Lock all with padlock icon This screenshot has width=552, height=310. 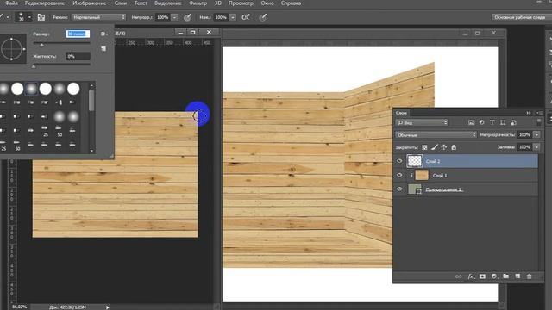[454, 147]
